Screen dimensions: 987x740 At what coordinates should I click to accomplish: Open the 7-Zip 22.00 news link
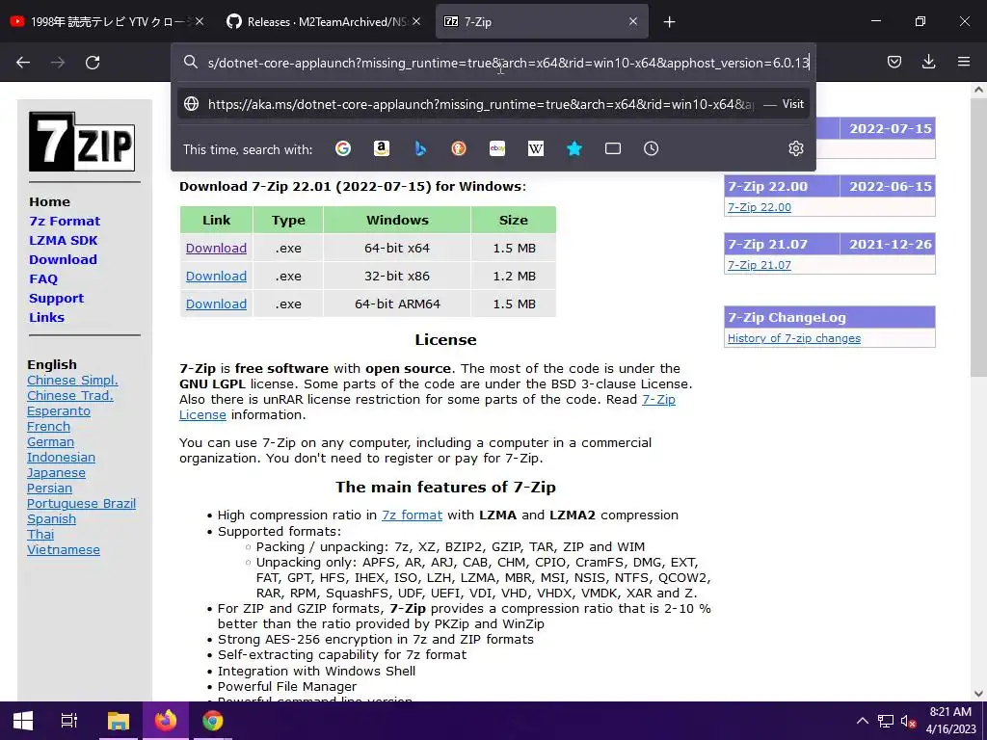click(x=760, y=207)
